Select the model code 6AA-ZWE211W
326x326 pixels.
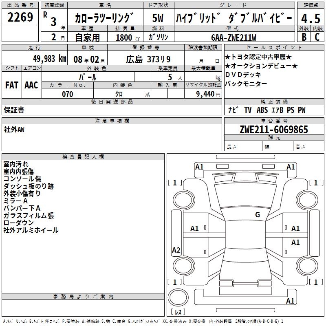click(233, 37)
